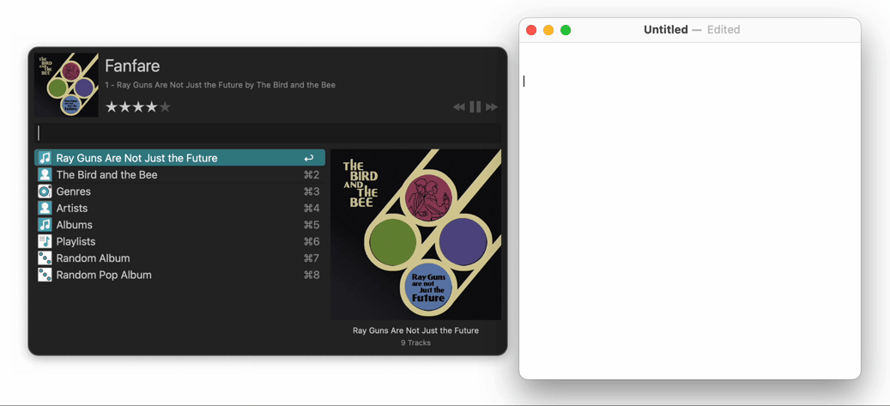Click the small album art thumbnail in header

[x=66, y=85]
